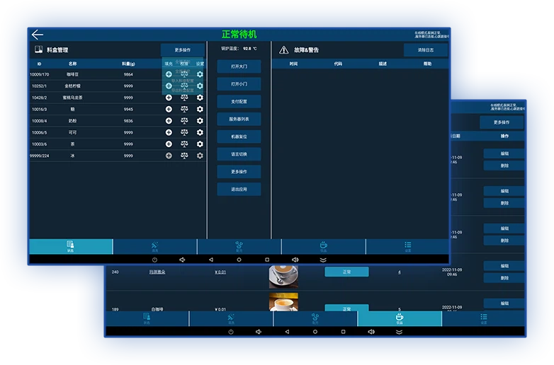The width and height of the screenshot is (554, 365).
Task: Switch to the 设置 tab in back window
Action: pyautogui.click(x=484, y=318)
